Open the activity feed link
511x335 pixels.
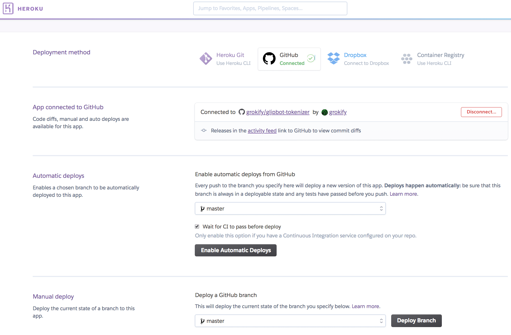click(262, 130)
